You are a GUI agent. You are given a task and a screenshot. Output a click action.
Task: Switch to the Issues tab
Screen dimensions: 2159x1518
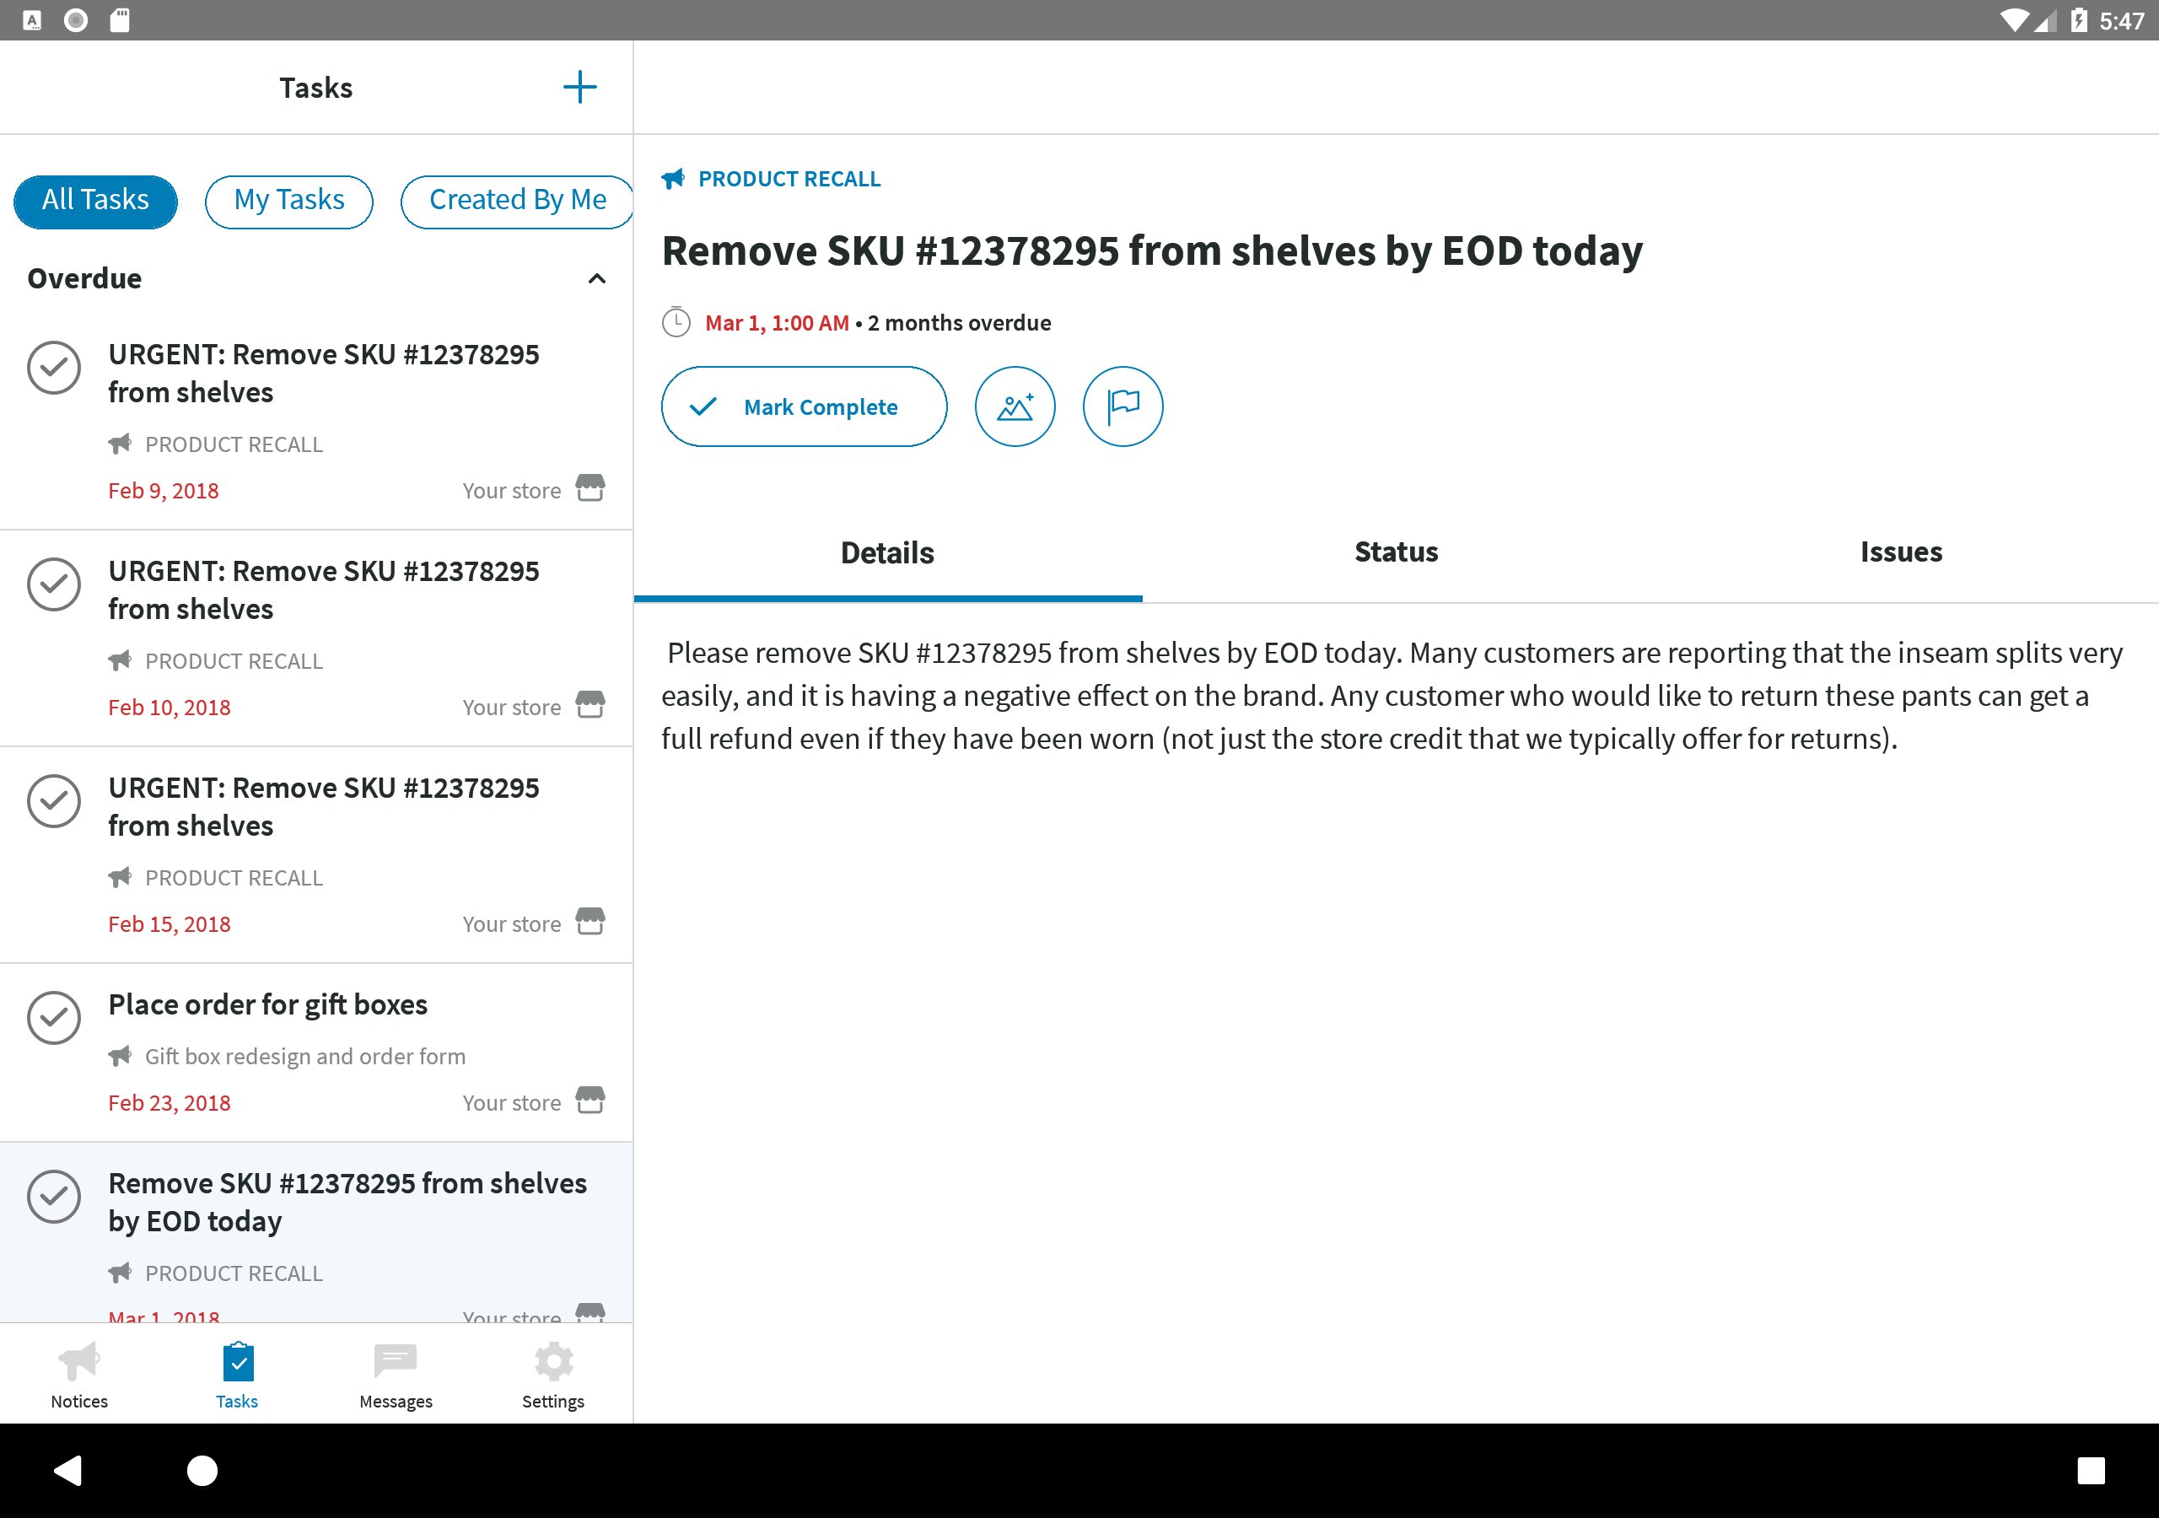[x=1900, y=552]
